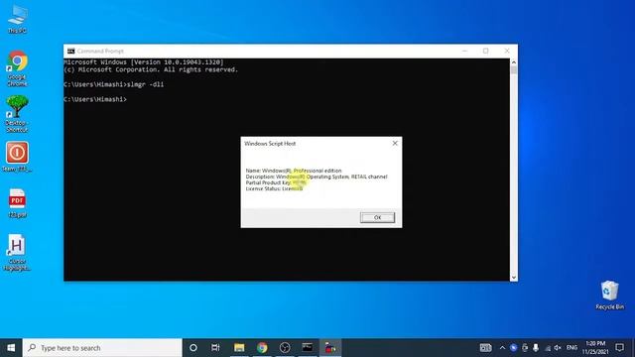Click the Microsoft Windows version line
Viewport: 635px width, 357px height.
tap(143, 62)
